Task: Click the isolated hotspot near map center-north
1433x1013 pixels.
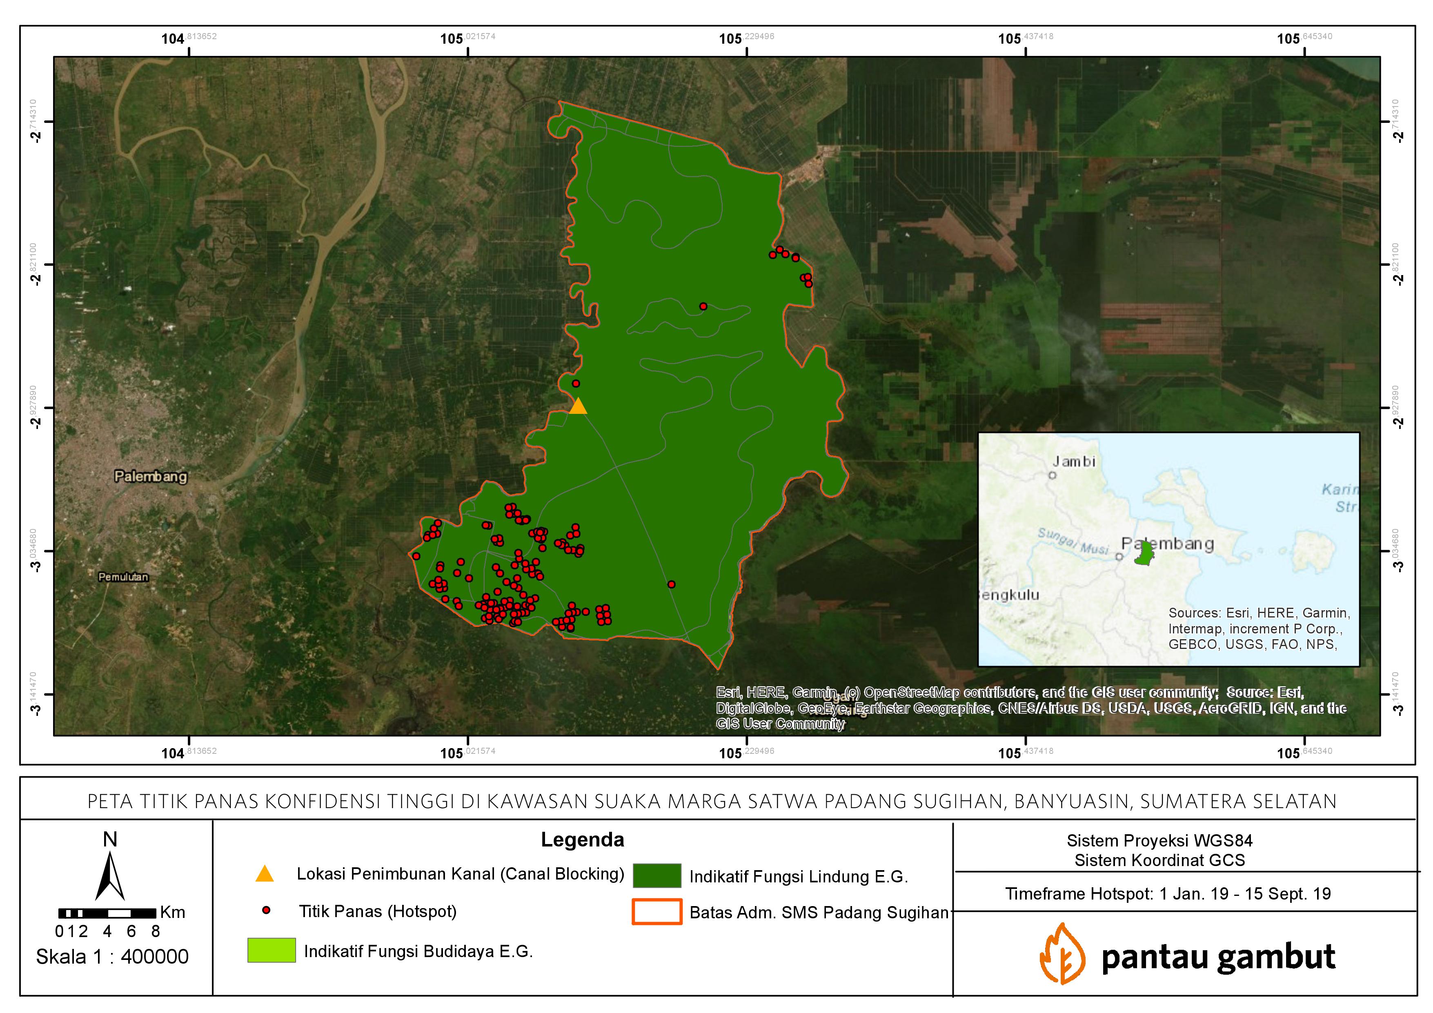Action: click(x=703, y=306)
